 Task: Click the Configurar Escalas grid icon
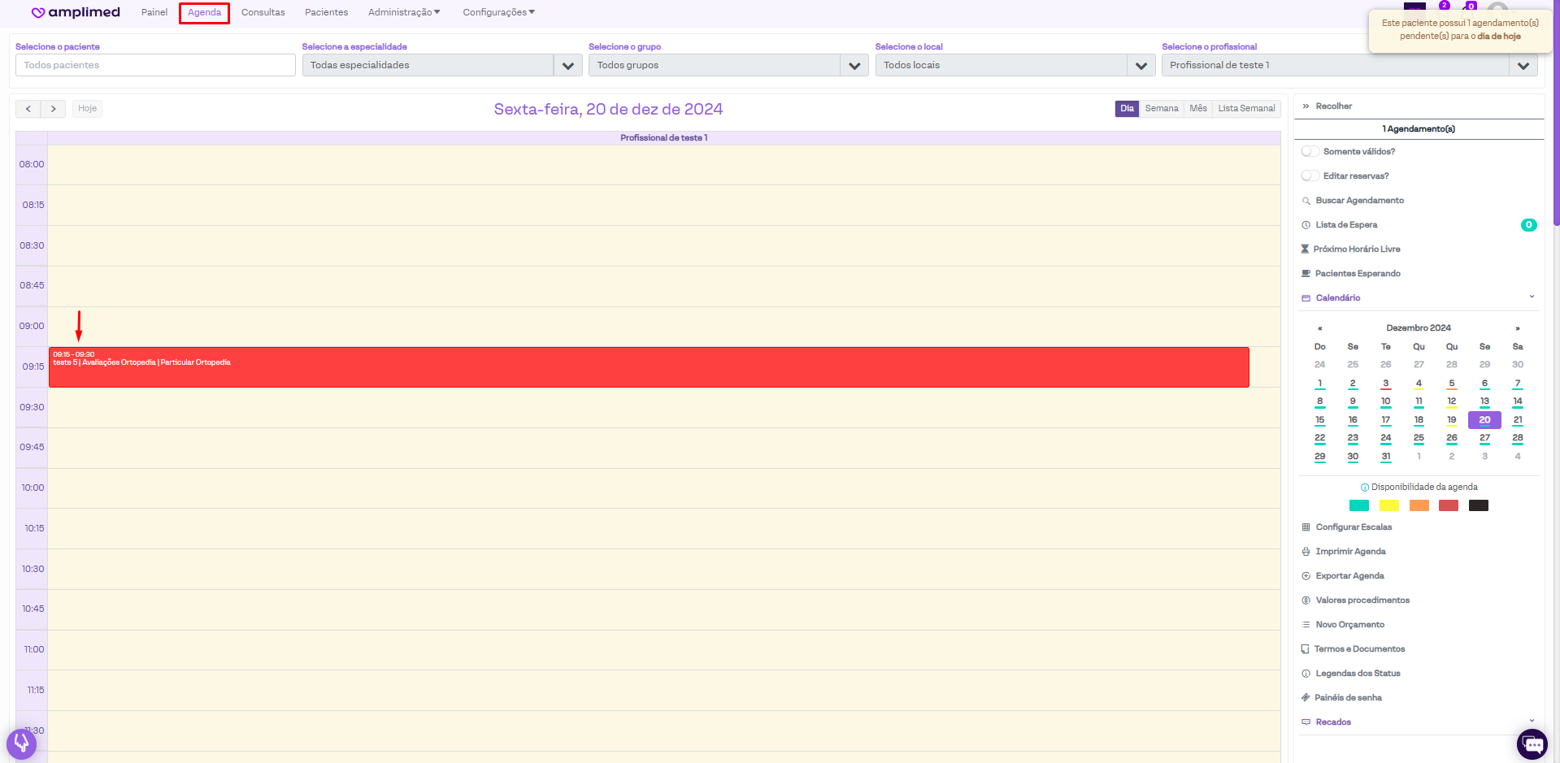point(1306,527)
